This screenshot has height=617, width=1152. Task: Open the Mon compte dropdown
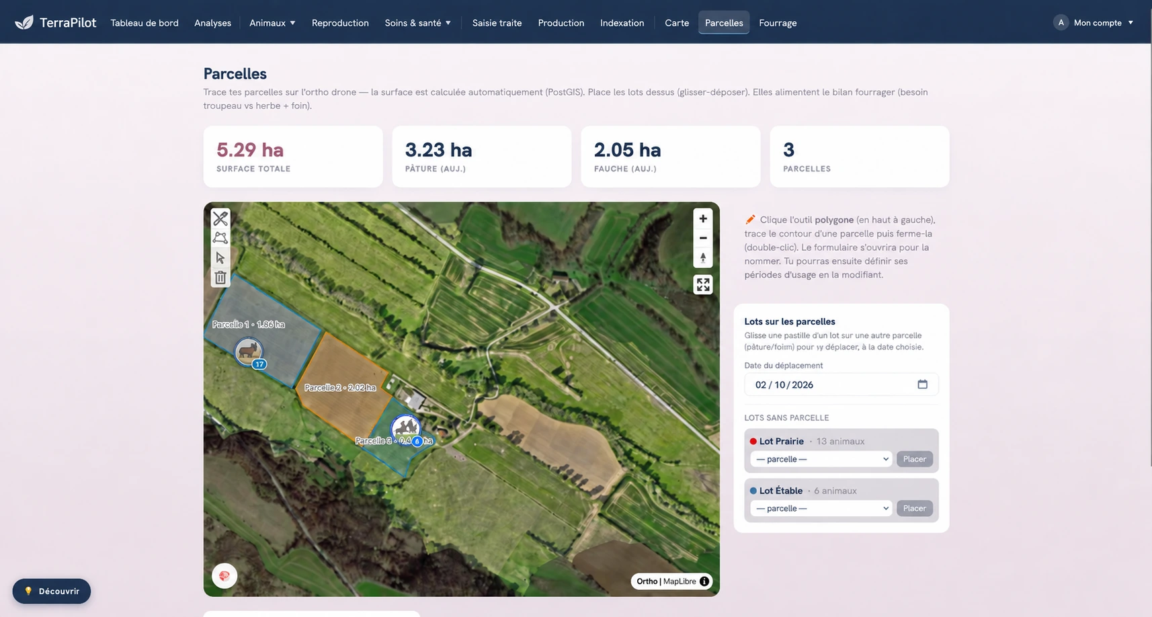click(x=1103, y=23)
